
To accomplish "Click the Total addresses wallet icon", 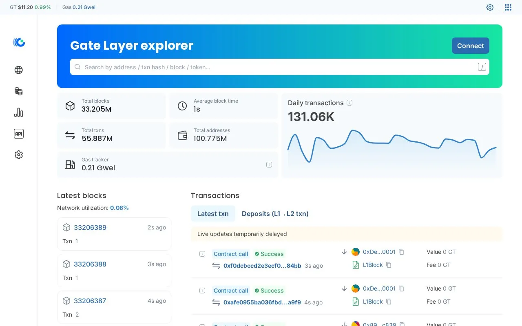I will coord(182,135).
